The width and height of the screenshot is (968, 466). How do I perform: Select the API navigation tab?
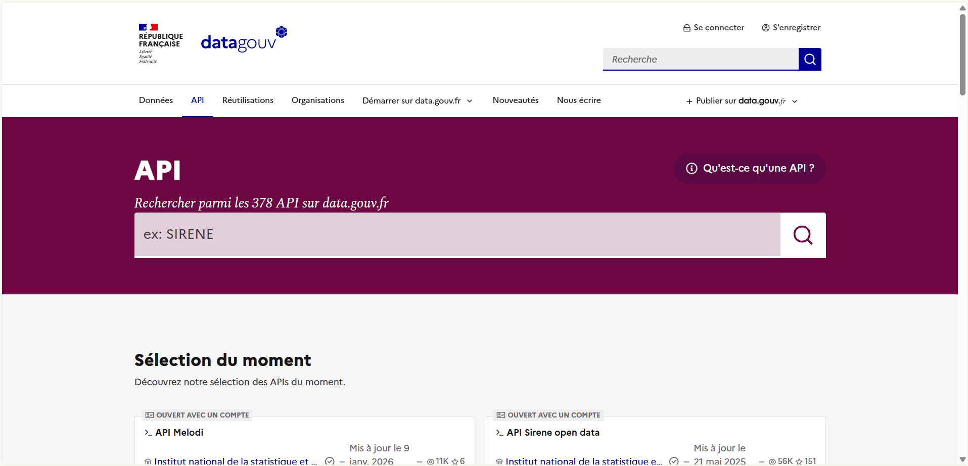click(x=198, y=100)
